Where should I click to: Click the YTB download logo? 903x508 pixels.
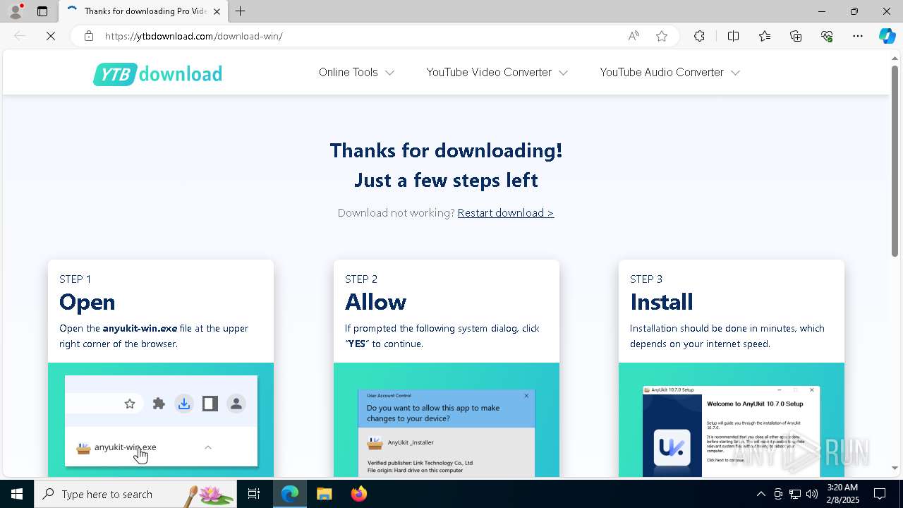point(157,74)
